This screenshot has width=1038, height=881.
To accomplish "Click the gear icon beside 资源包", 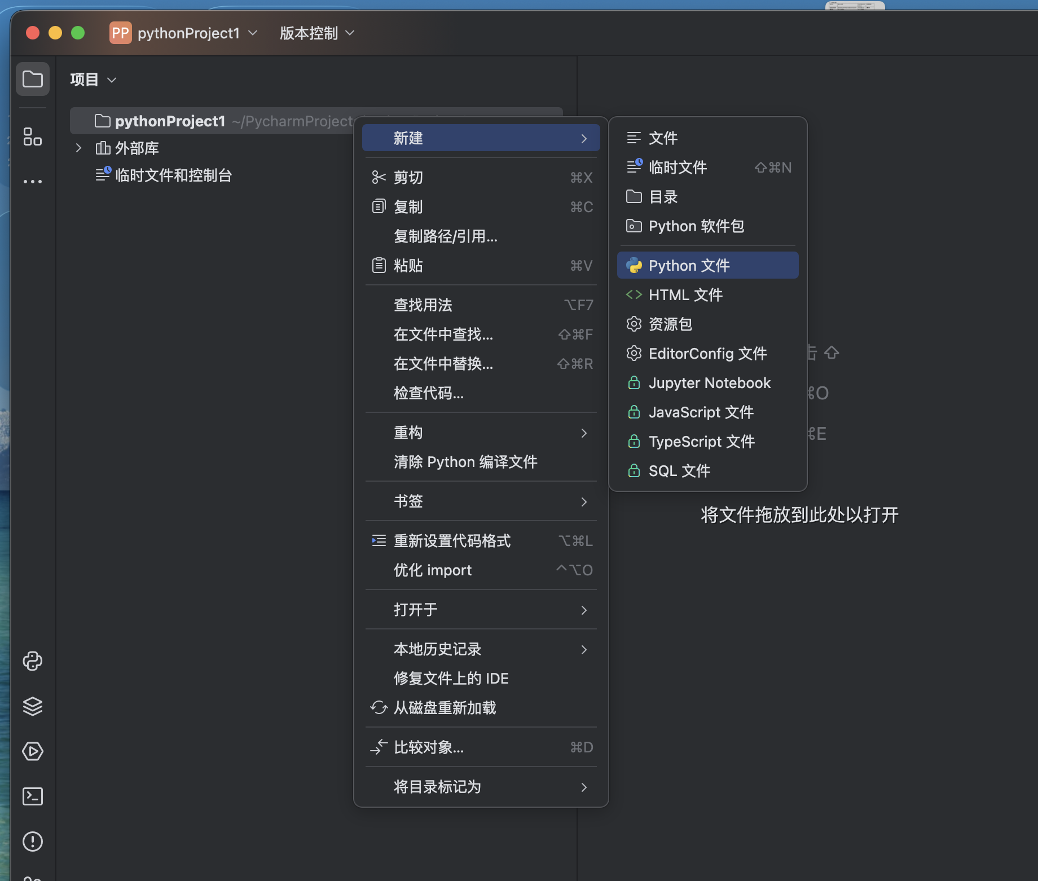I will 634,324.
